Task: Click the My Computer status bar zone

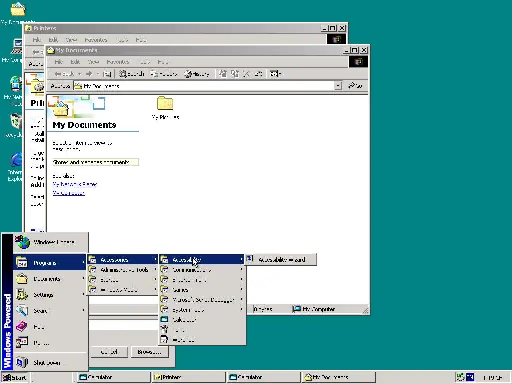Action: click(327, 309)
